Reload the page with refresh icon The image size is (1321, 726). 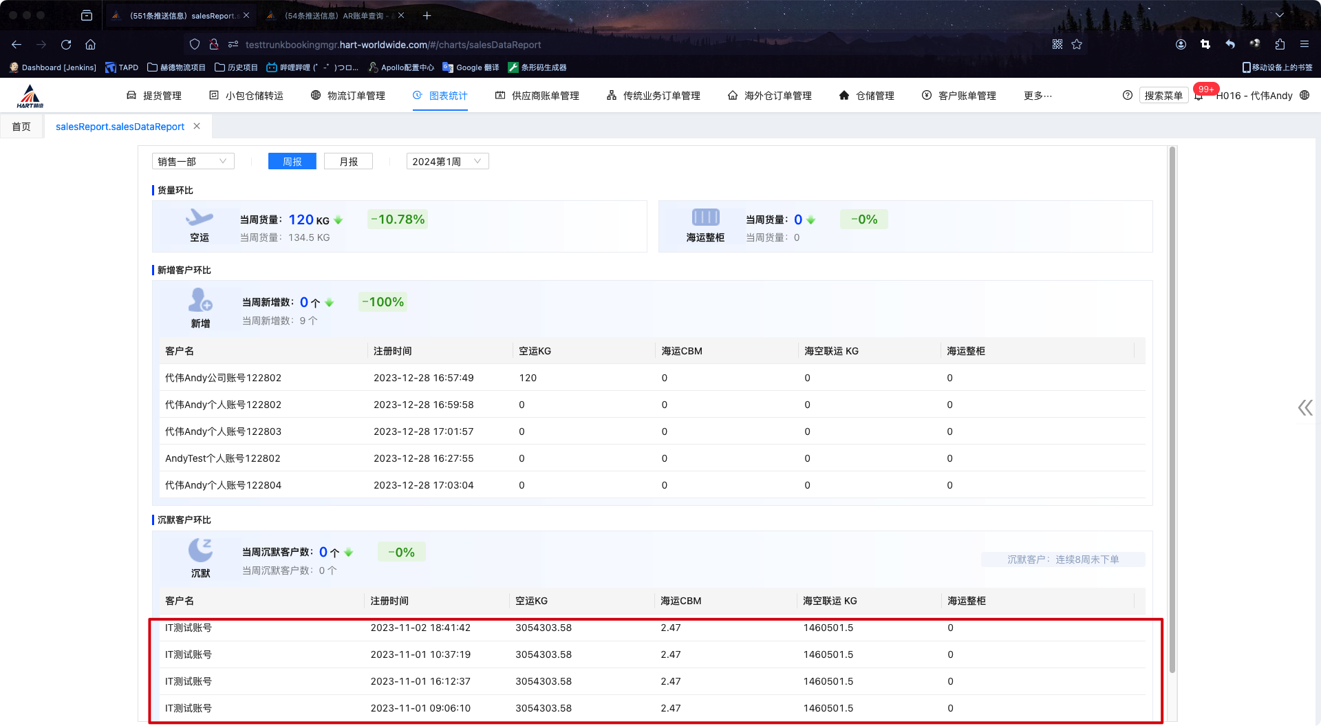coord(66,45)
